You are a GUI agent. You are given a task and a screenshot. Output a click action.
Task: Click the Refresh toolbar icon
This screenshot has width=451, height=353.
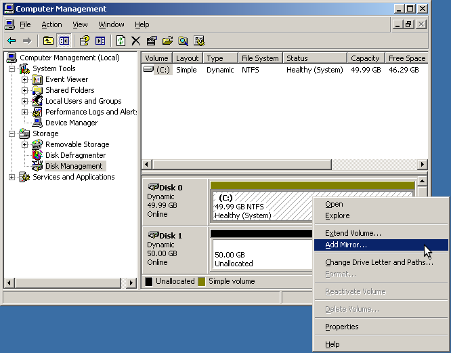121,41
